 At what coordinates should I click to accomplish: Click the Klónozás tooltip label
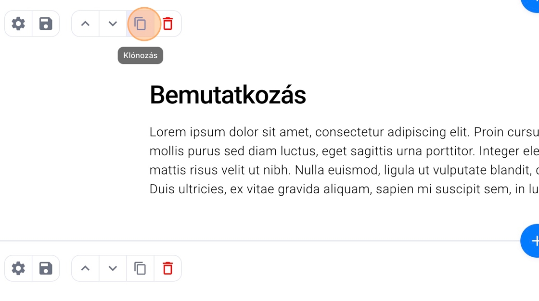140,55
